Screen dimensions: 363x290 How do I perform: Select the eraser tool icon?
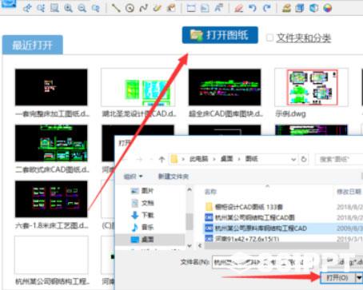tap(238, 8)
